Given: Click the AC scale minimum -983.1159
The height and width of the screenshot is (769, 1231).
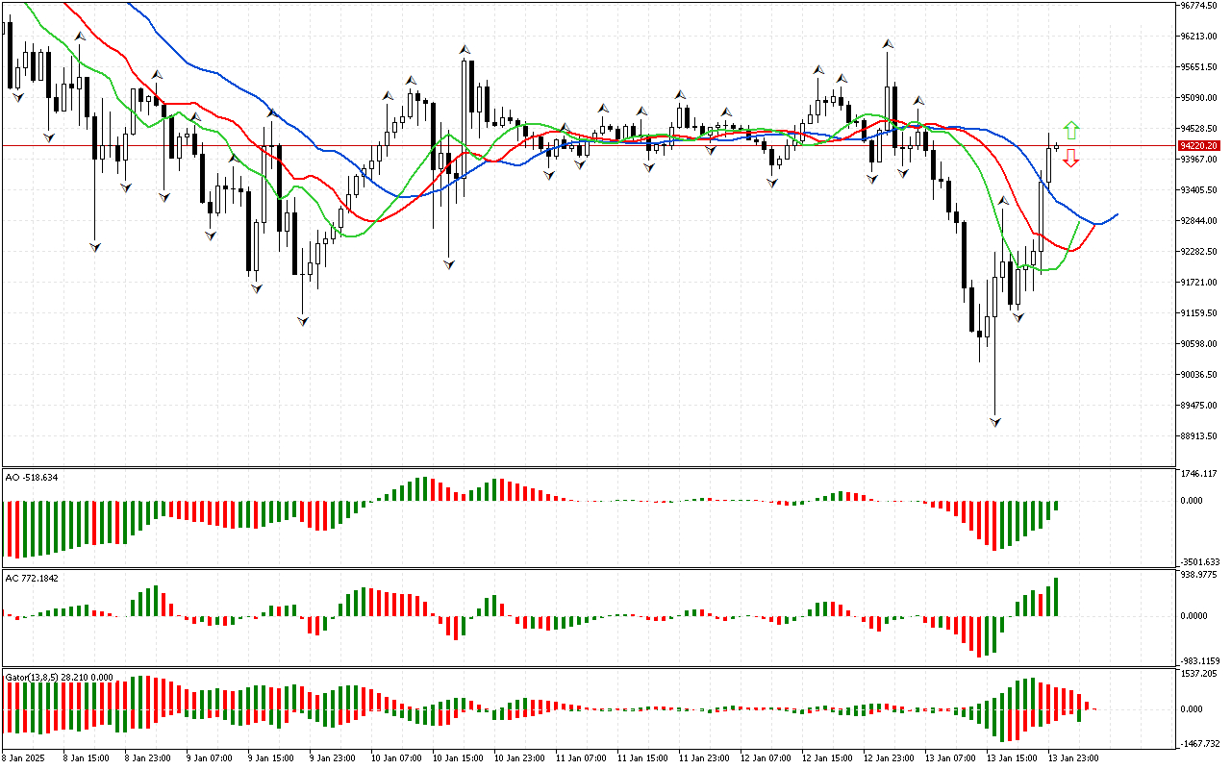Looking at the screenshot, I should click(x=1200, y=660).
